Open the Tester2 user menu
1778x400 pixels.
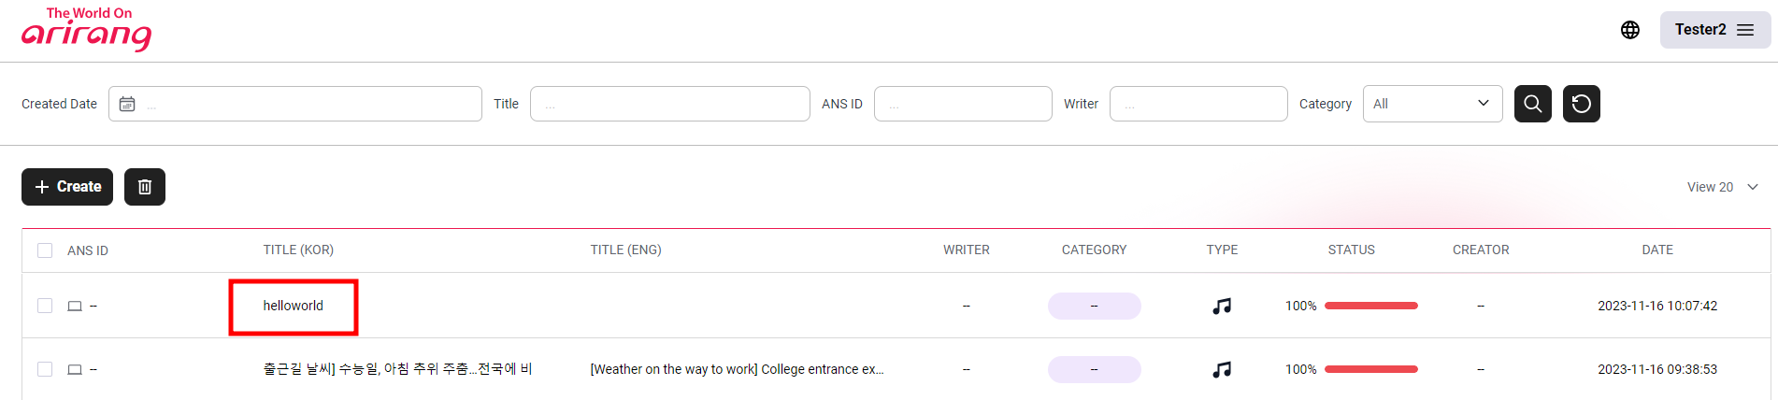click(1714, 30)
